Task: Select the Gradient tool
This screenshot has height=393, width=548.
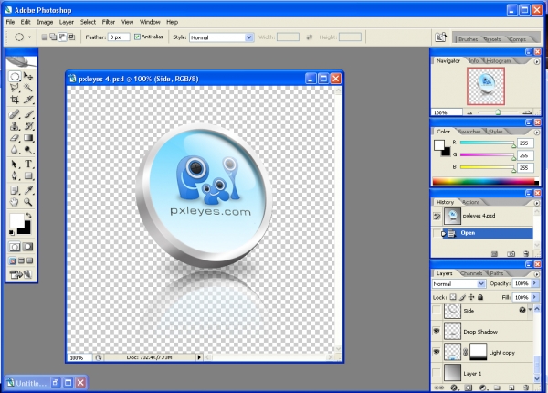Action: pos(28,138)
